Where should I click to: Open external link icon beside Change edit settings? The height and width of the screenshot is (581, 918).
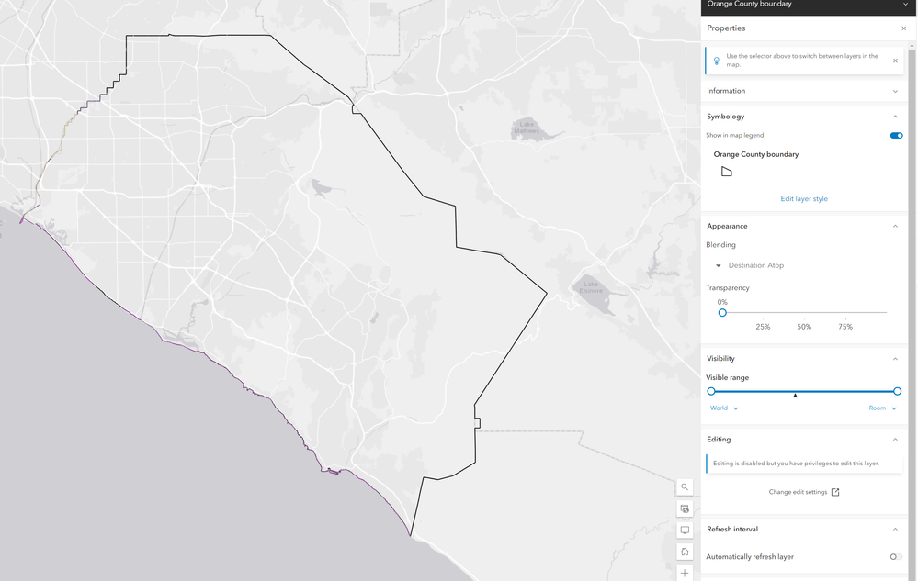[x=835, y=492]
